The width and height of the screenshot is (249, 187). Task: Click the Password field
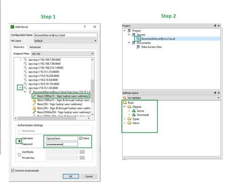(62, 144)
